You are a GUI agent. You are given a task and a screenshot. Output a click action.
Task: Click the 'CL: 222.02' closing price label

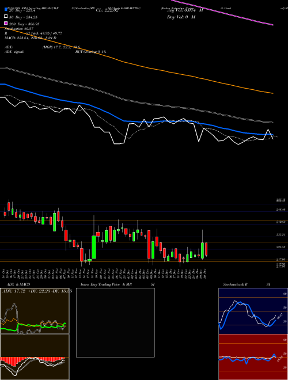coord(107,10)
